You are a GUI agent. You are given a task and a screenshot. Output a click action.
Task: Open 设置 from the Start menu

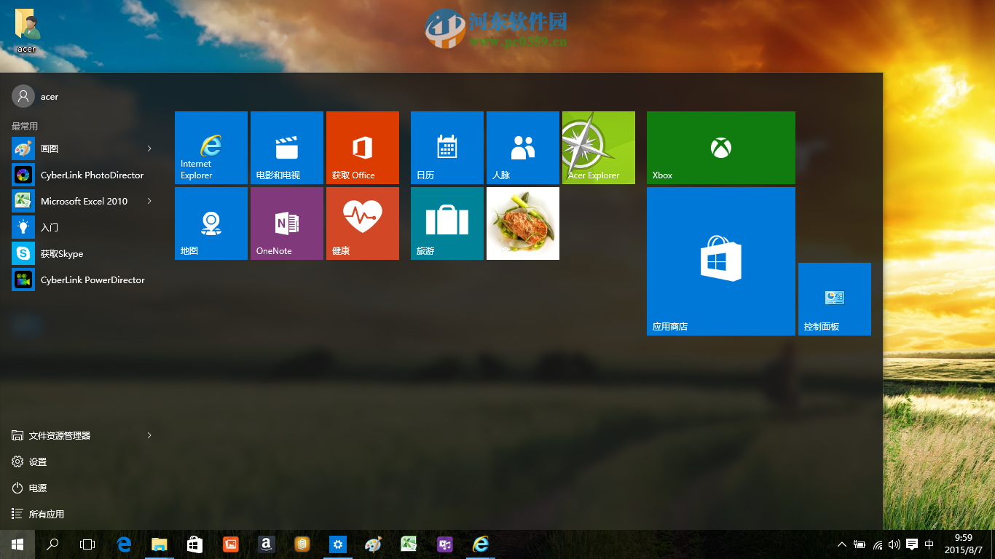36,461
